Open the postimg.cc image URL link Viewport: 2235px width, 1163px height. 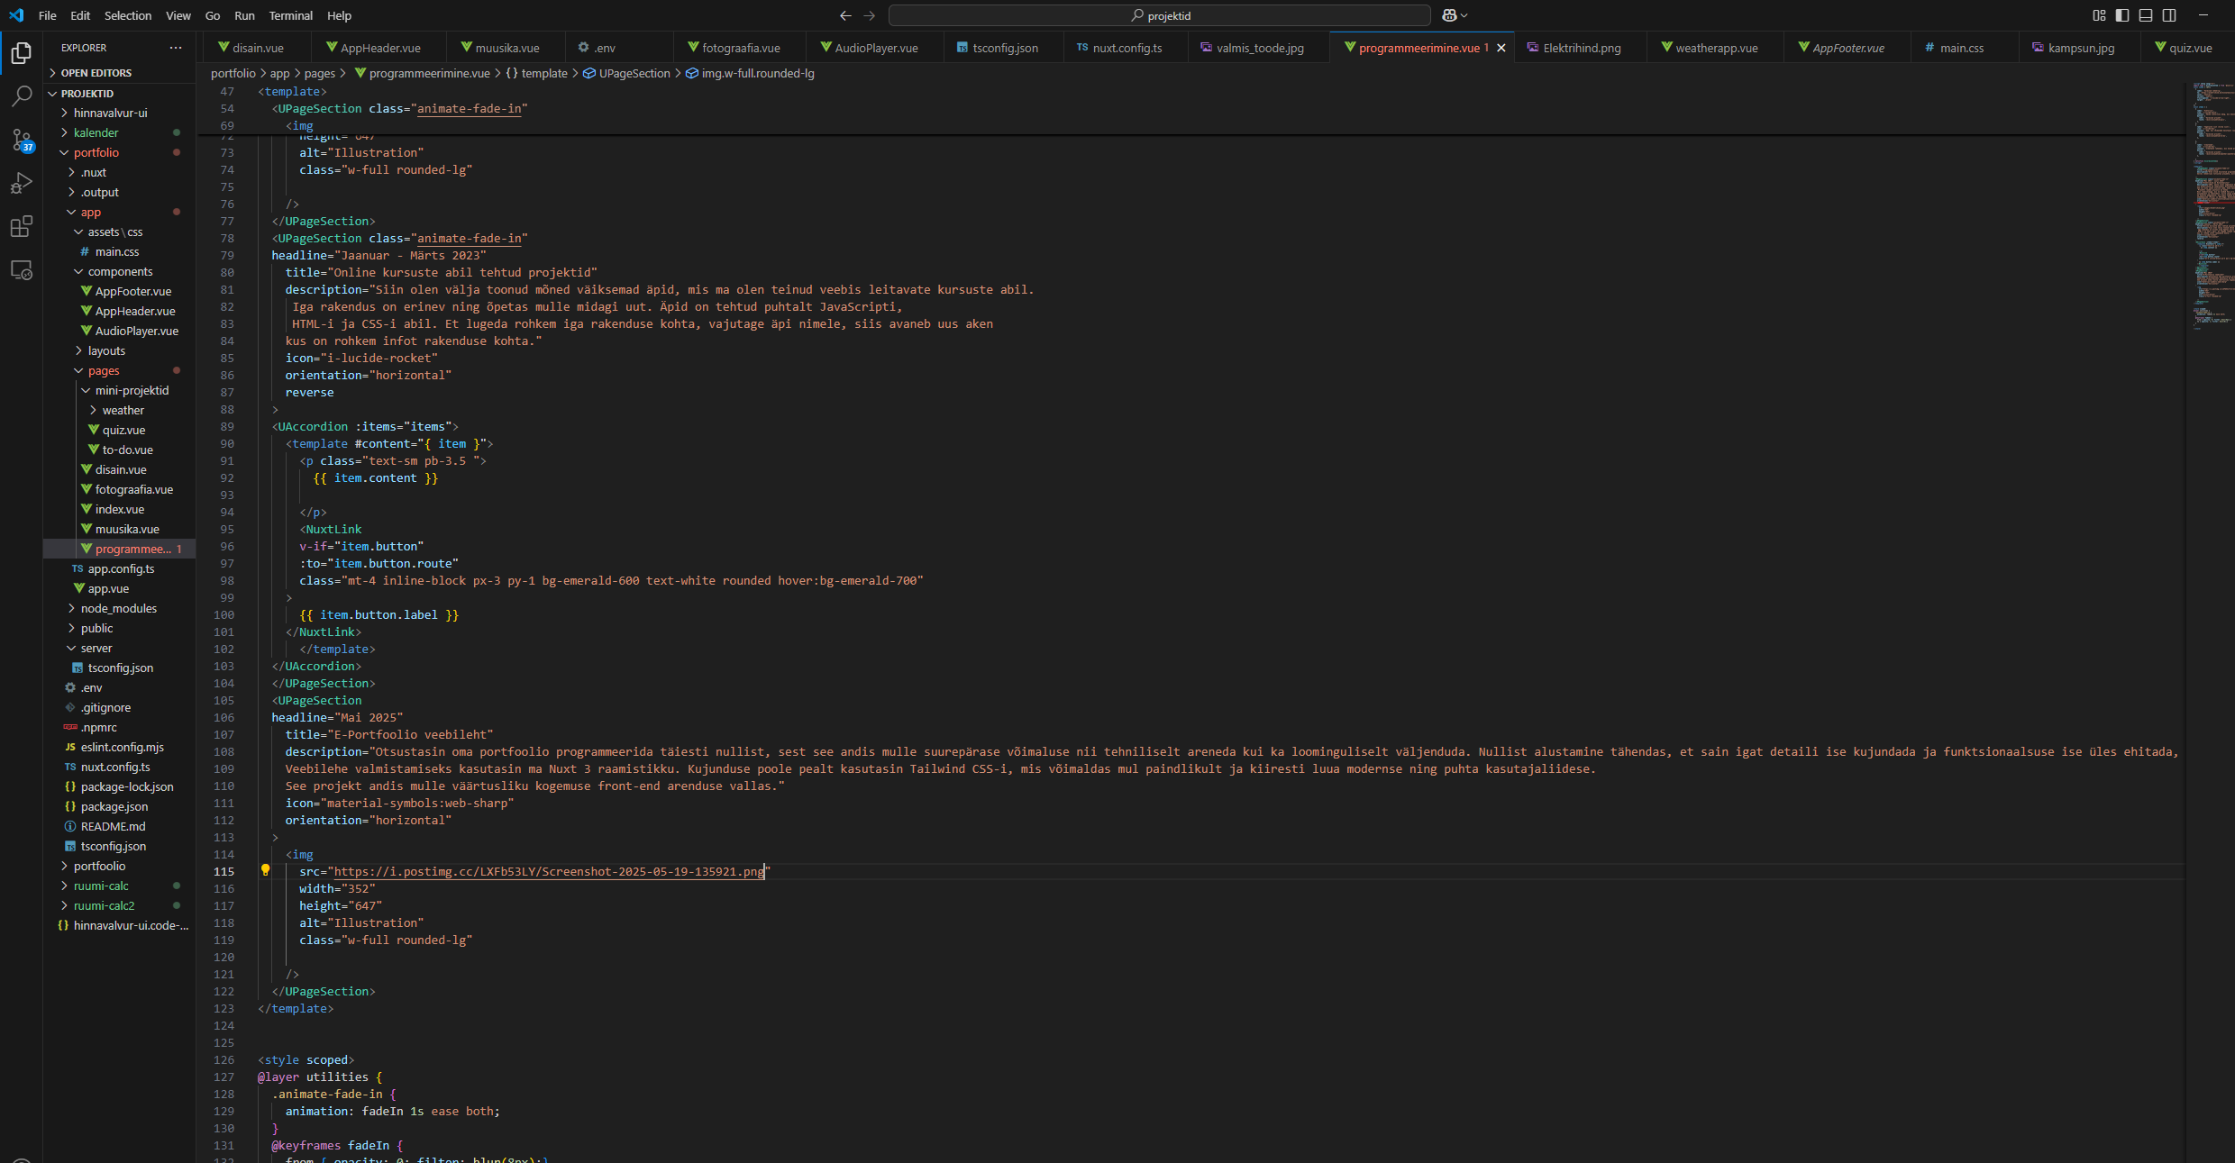coord(548,871)
